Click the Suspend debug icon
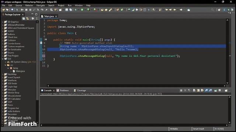Image resolution: width=236 pixels, height=132 pixels. (26, 10)
